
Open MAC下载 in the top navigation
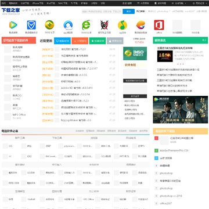(63, 3)
